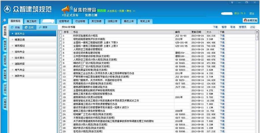This screenshot has width=260, height=133.
Task: Click 搜索 search button in left panel
Action: (x=43, y=27)
